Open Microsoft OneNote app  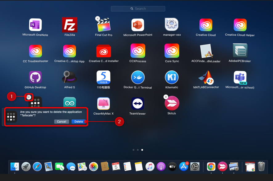(35, 25)
